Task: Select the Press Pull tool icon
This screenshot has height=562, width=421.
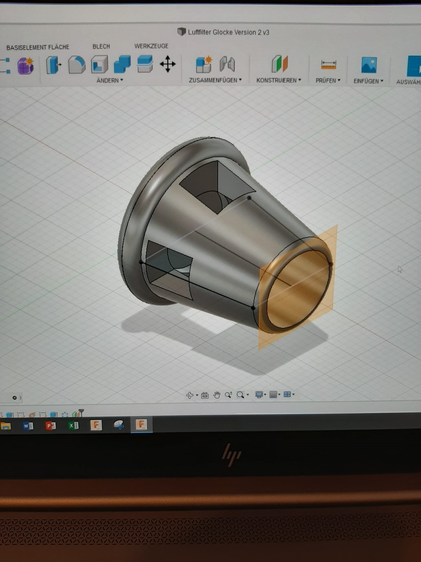Action: pyautogui.click(x=53, y=65)
